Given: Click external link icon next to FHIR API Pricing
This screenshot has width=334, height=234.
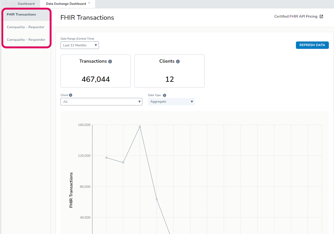Looking at the screenshot, I should click(x=321, y=16).
